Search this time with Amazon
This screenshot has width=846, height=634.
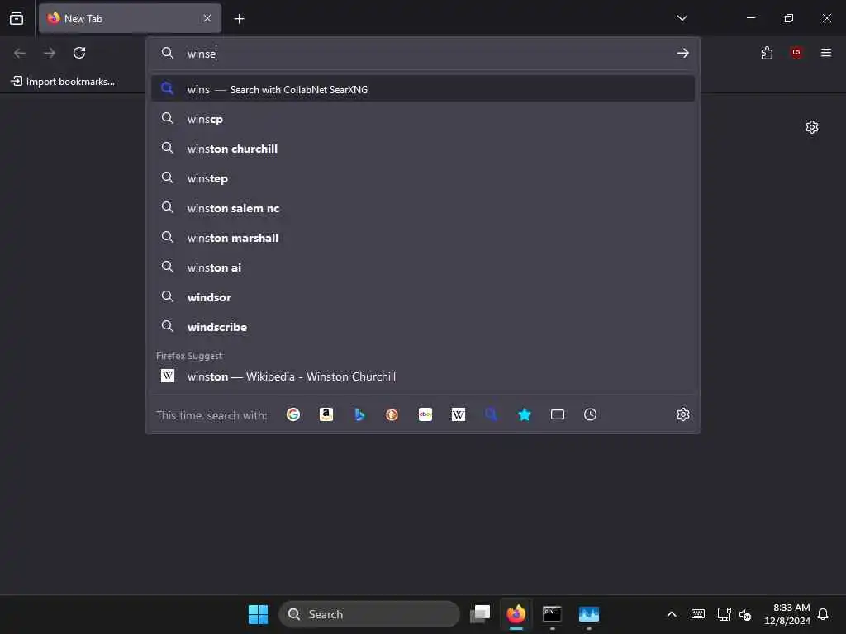click(x=326, y=414)
